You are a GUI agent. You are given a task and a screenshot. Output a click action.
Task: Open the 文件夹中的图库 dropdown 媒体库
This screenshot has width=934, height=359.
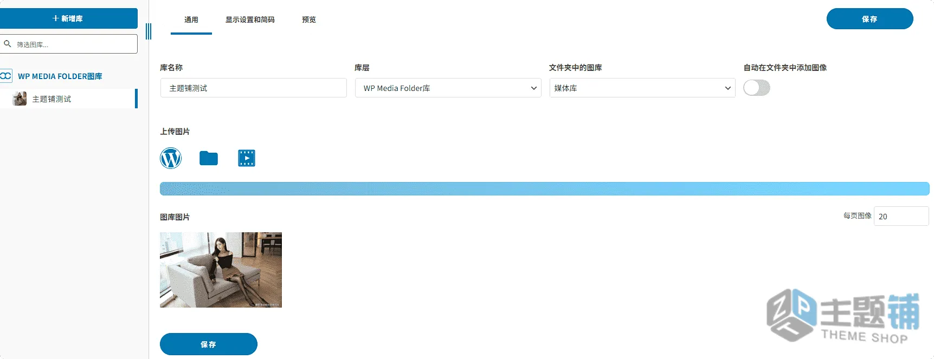[642, 88]
